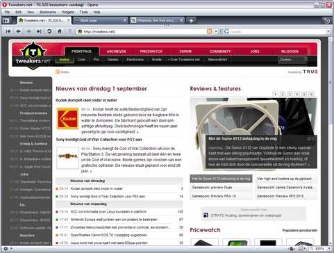Expand the Over Tweakers.net submenu
334x253 pixels.
(183, 60)
